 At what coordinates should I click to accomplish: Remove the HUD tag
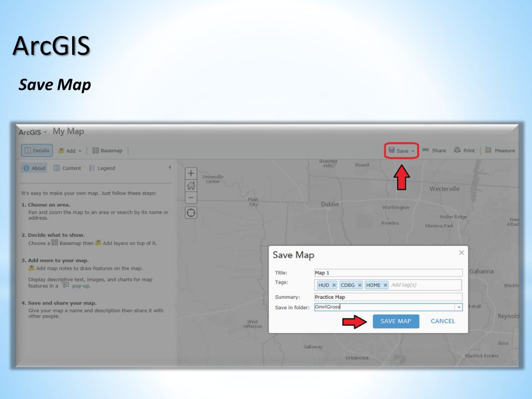(334, 285)
